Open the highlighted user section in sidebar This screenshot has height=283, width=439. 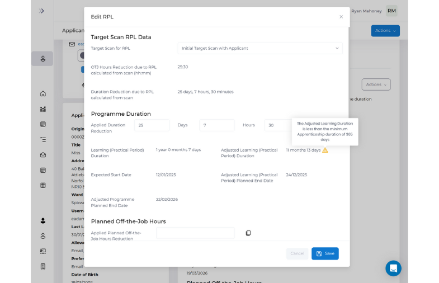[x=43, y=59]
